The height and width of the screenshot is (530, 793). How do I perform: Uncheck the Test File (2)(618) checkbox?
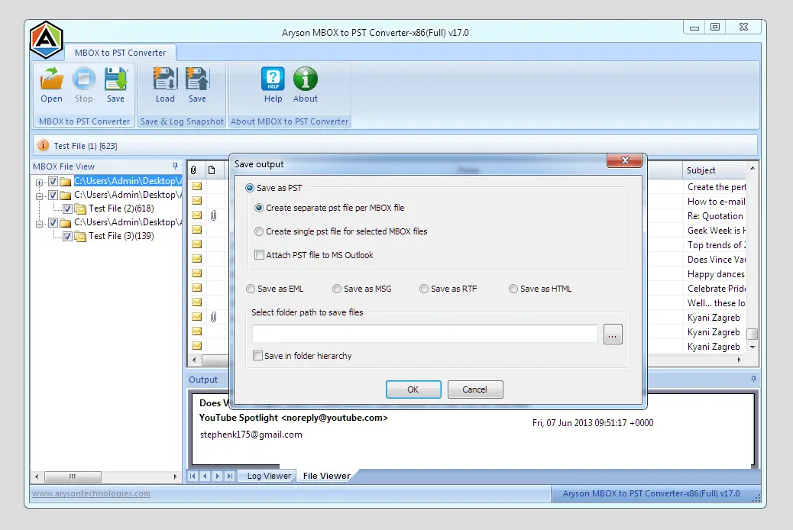pos(67,208)
